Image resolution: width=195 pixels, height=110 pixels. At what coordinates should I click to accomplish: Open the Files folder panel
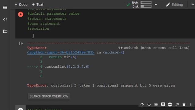[5, 31]
